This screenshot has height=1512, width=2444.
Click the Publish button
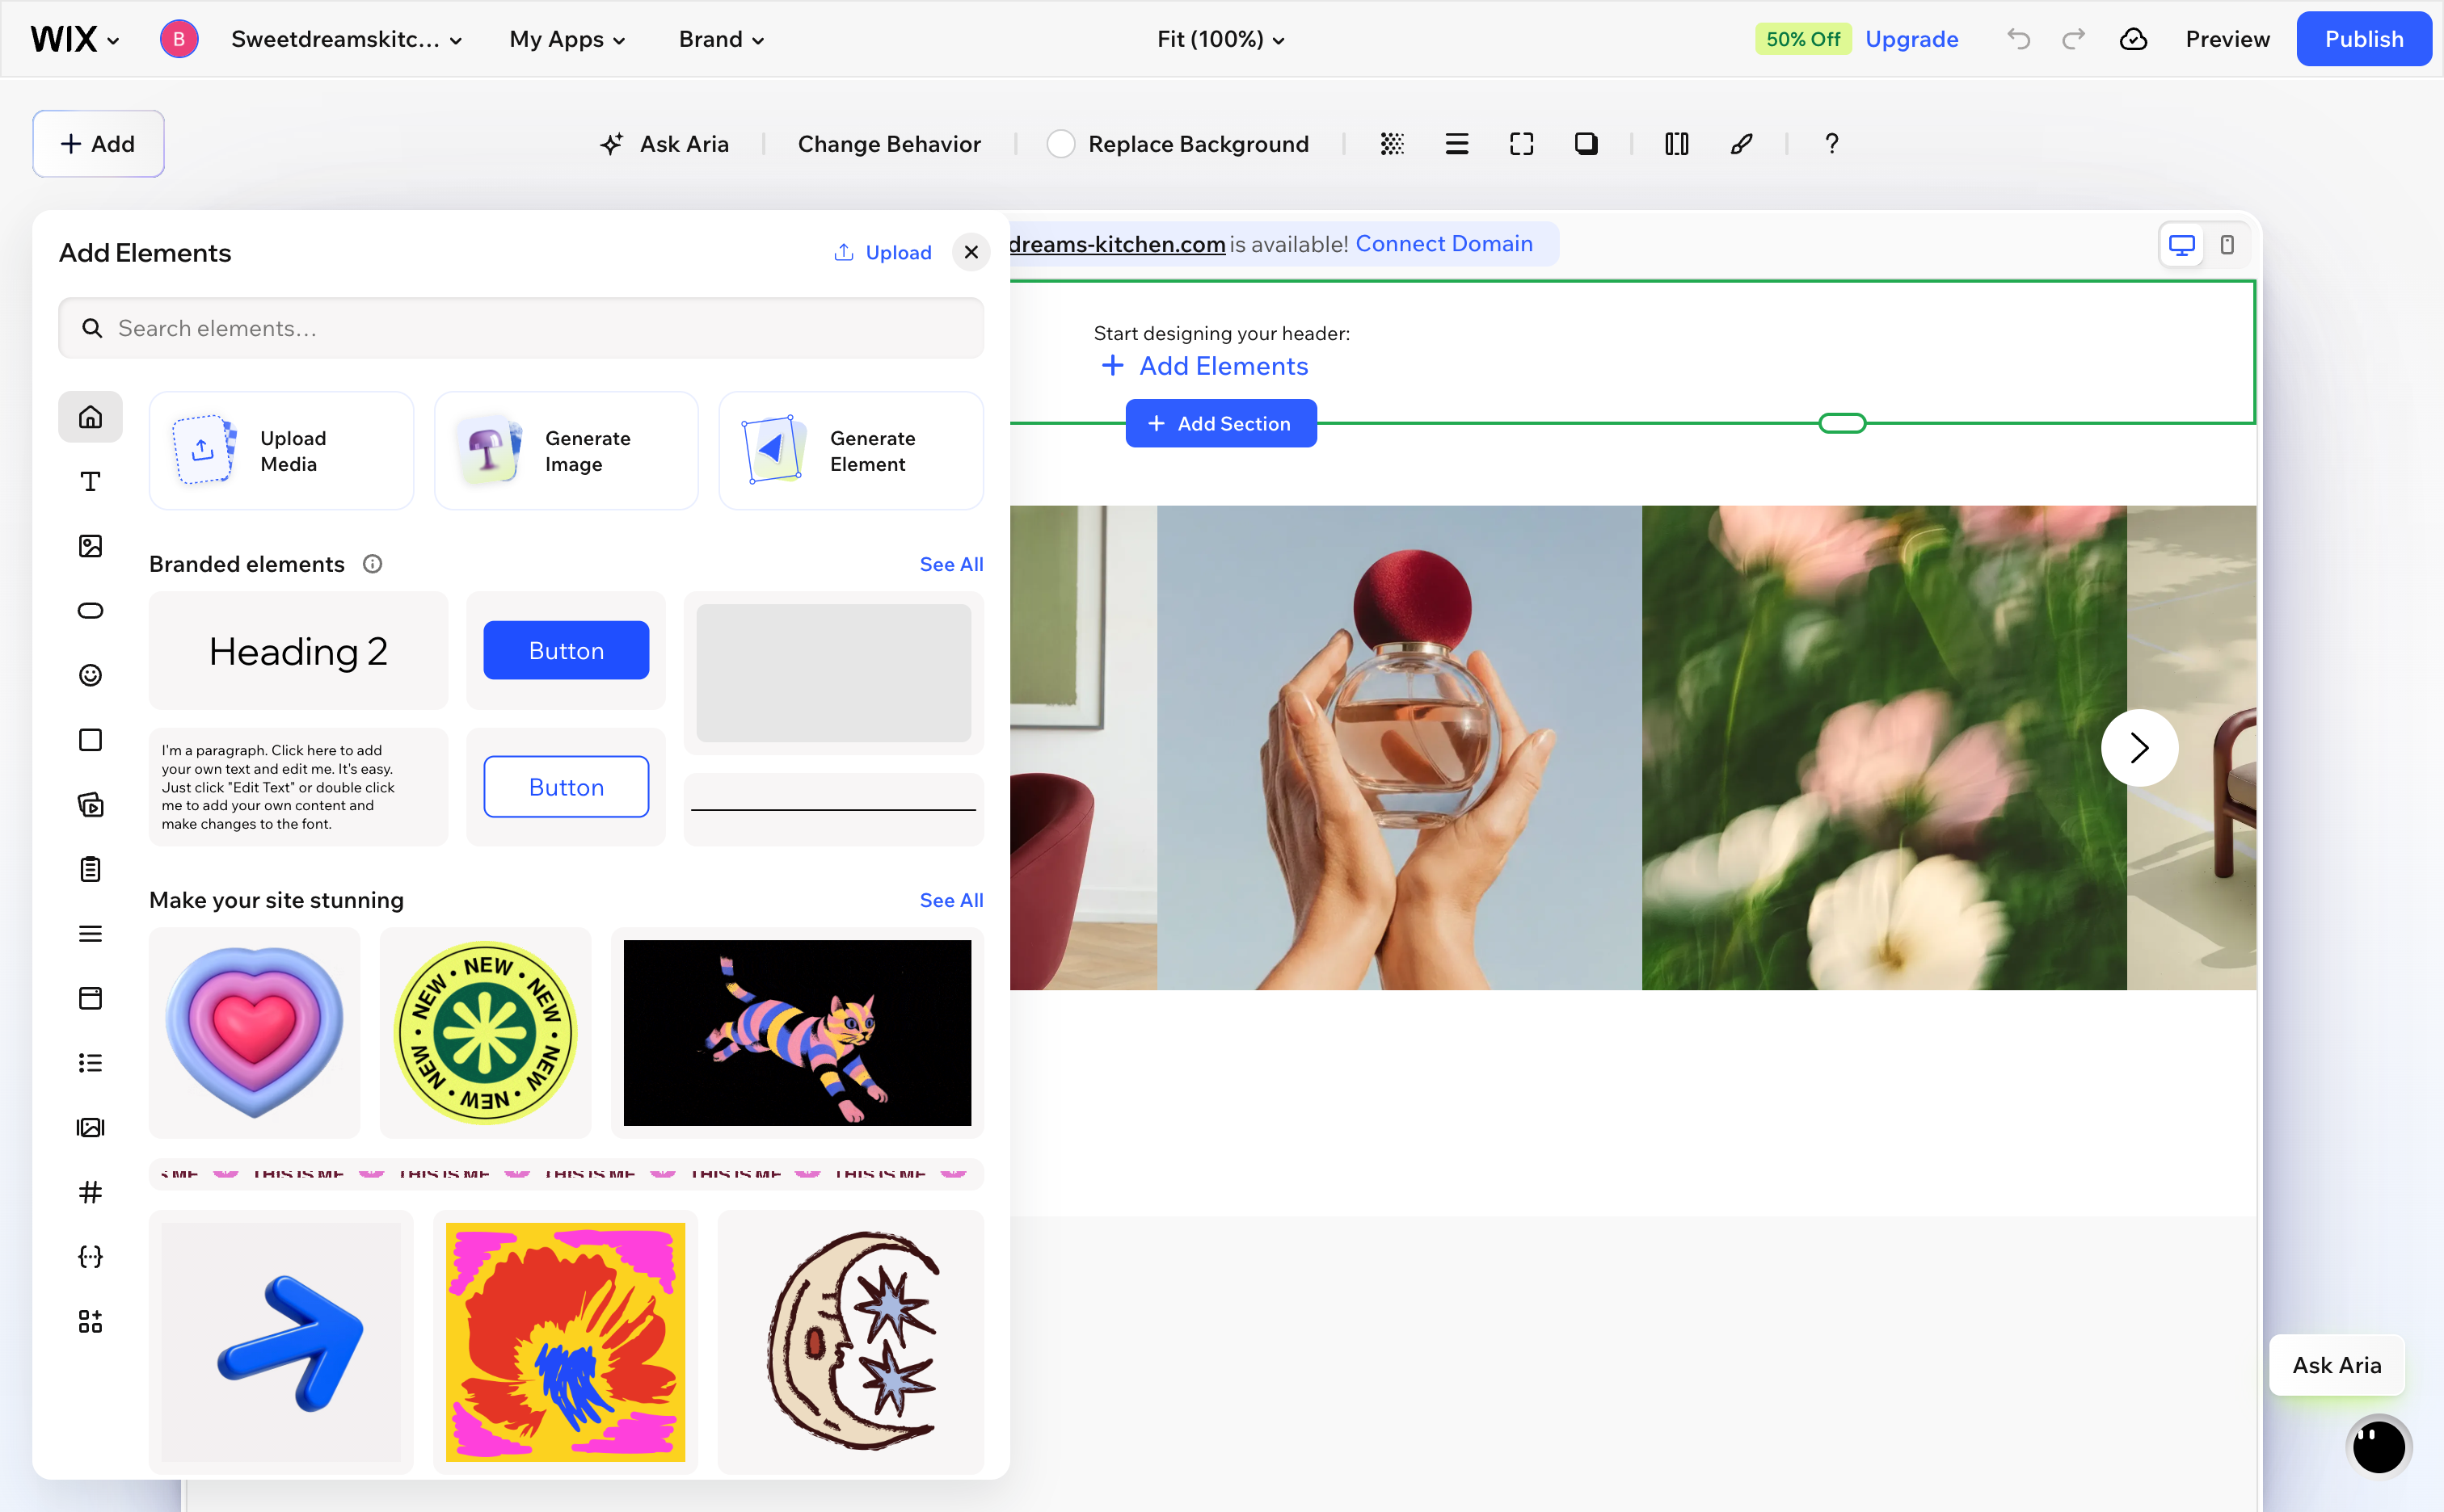tap(2363, 39)
